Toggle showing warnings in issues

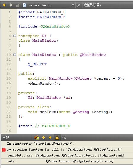tap(57, 138)
